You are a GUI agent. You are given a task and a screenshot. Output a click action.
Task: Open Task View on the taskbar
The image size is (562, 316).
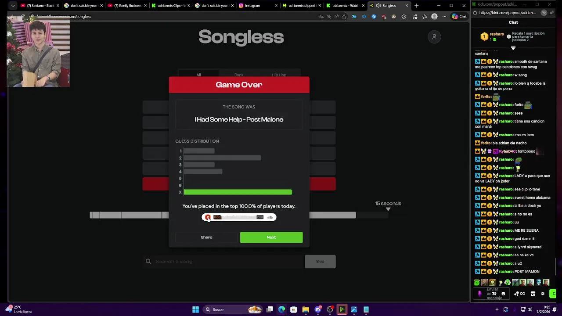coord(270,309)
